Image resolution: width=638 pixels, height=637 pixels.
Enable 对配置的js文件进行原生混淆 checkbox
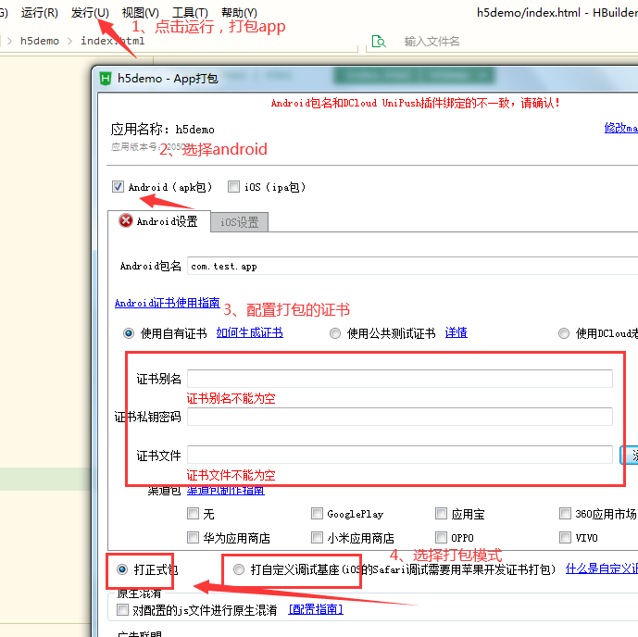pos(122,610)
